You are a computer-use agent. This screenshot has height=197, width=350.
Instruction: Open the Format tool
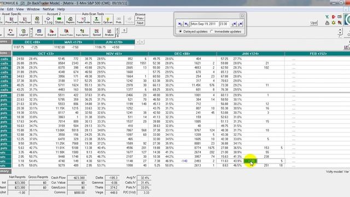click(39, 32)
